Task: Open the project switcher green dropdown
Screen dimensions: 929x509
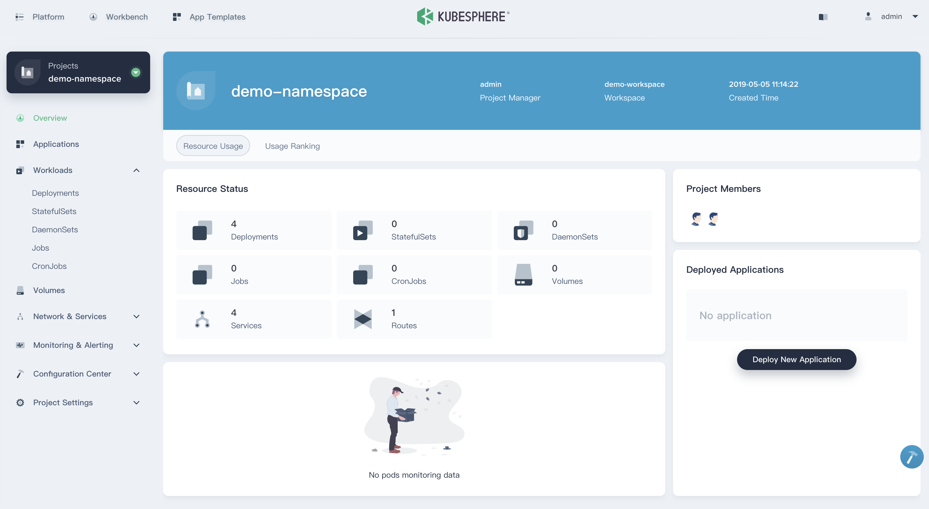Action: [x=135, y=72]
